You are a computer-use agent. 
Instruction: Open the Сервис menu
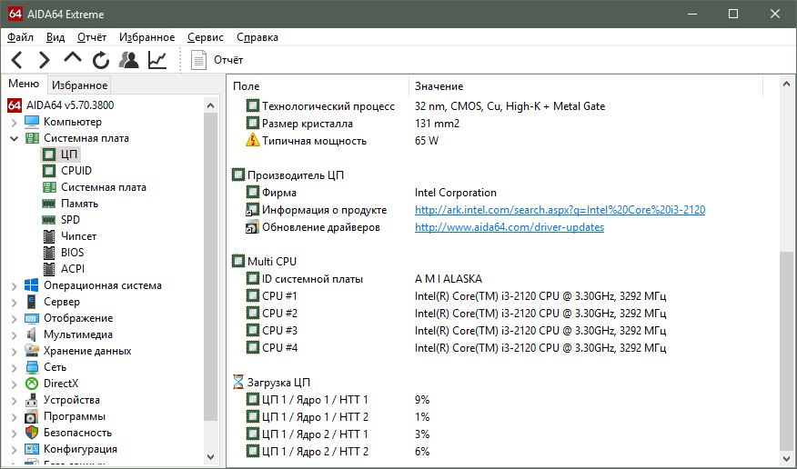pyautogui.click(x=206, y=37)
